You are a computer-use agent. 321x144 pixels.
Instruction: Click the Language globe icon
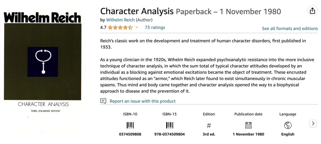click(288, 125)
